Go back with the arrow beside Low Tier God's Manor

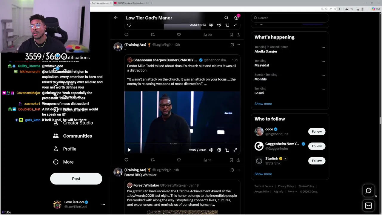click(116, 18)
